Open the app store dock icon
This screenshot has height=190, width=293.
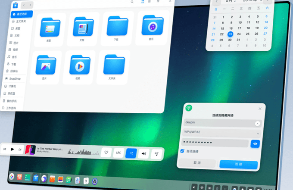pyautogui.click(x=52, y=179)
